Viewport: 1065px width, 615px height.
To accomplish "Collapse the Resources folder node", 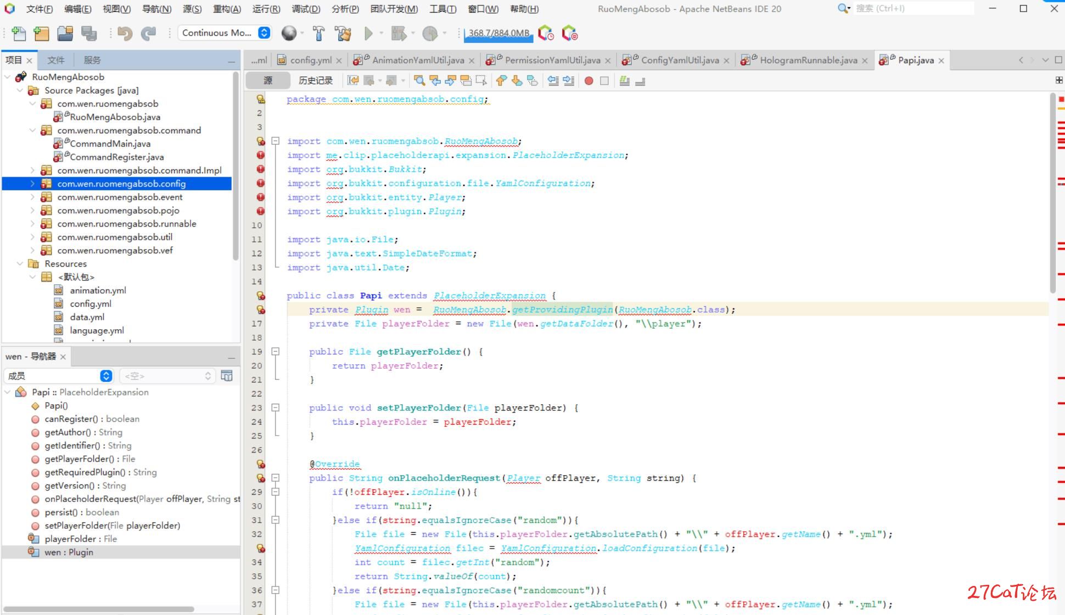I will click(20, 264).
